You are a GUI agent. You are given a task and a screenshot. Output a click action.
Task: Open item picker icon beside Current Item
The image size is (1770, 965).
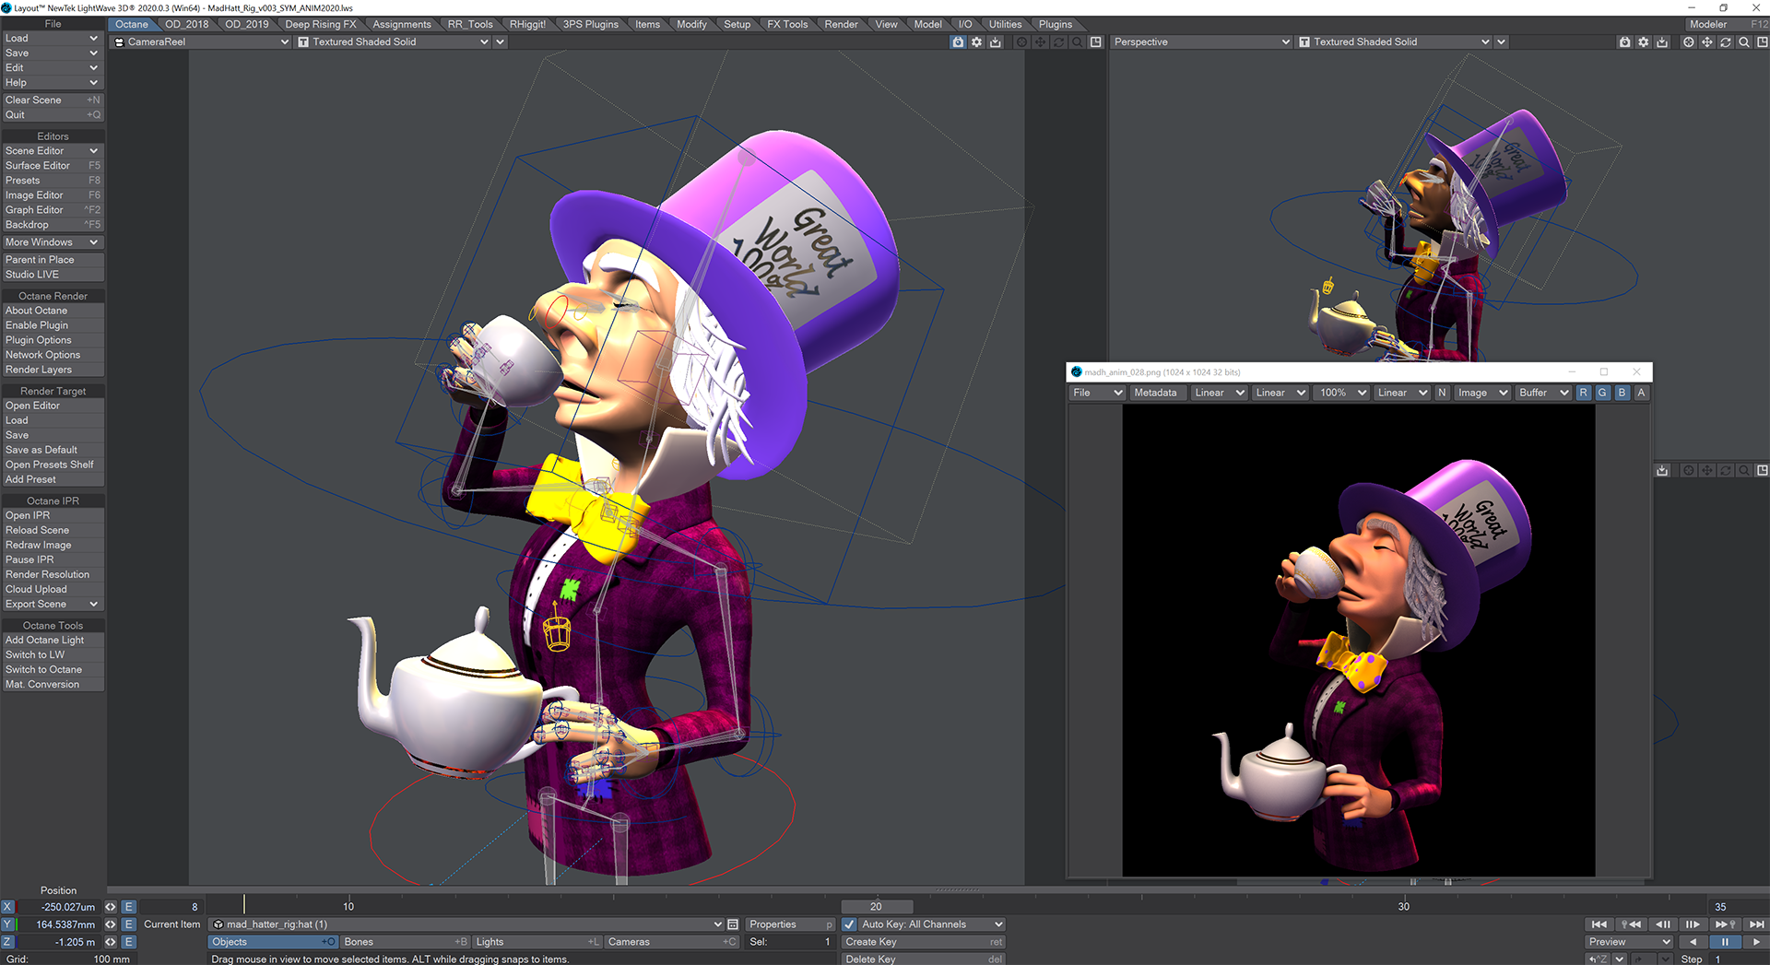click(x=733, y=924)
